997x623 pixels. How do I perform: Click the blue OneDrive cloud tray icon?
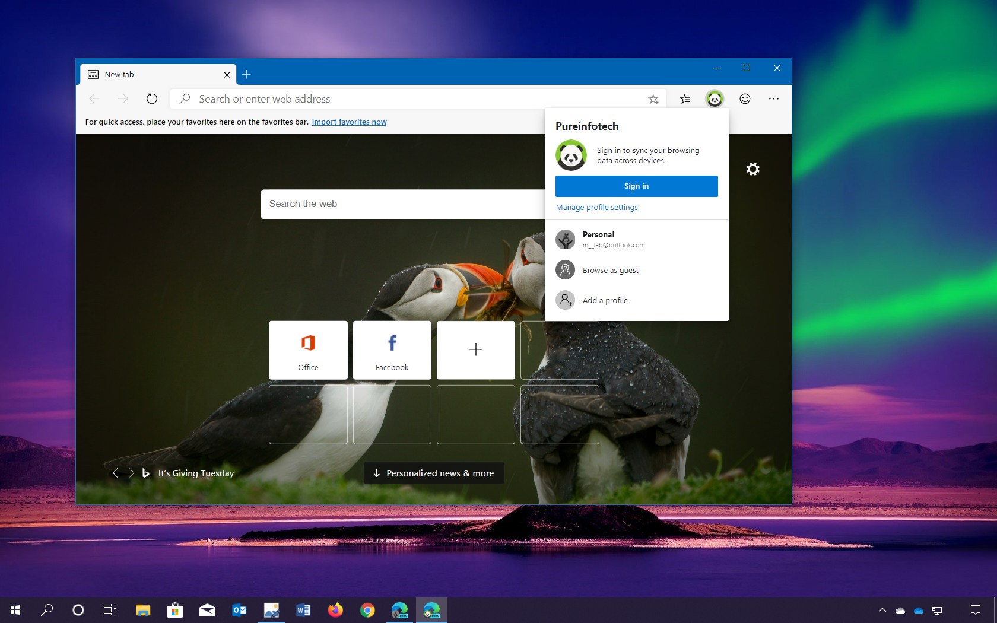[x=919, y=610]
